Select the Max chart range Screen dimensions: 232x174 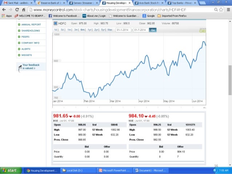point(110,30)
